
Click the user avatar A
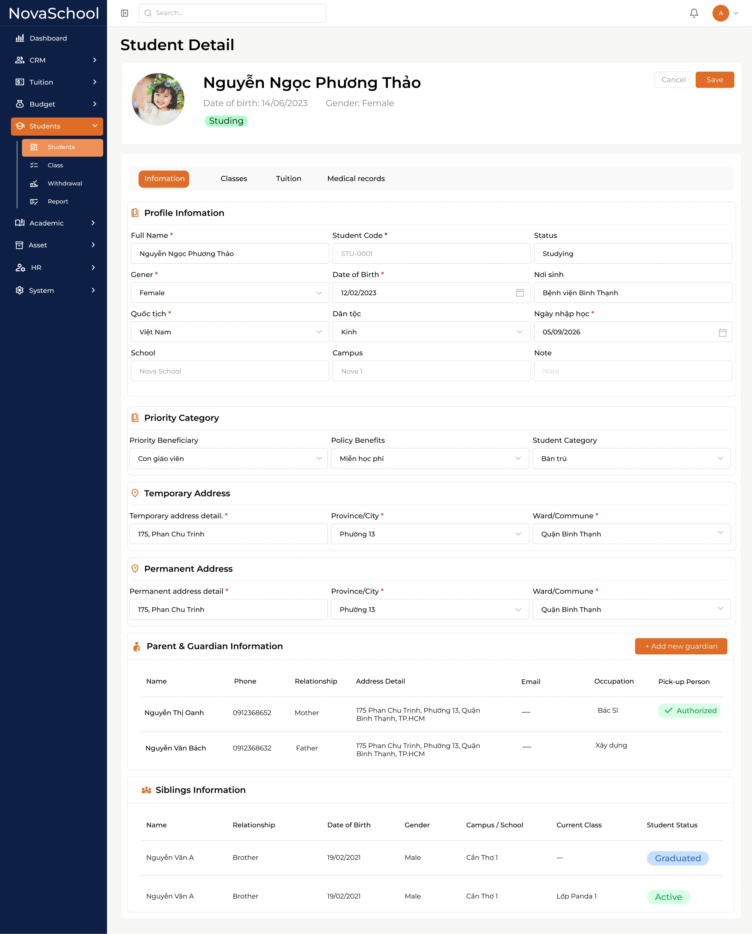pyautogui.click(x=720, y=13)
